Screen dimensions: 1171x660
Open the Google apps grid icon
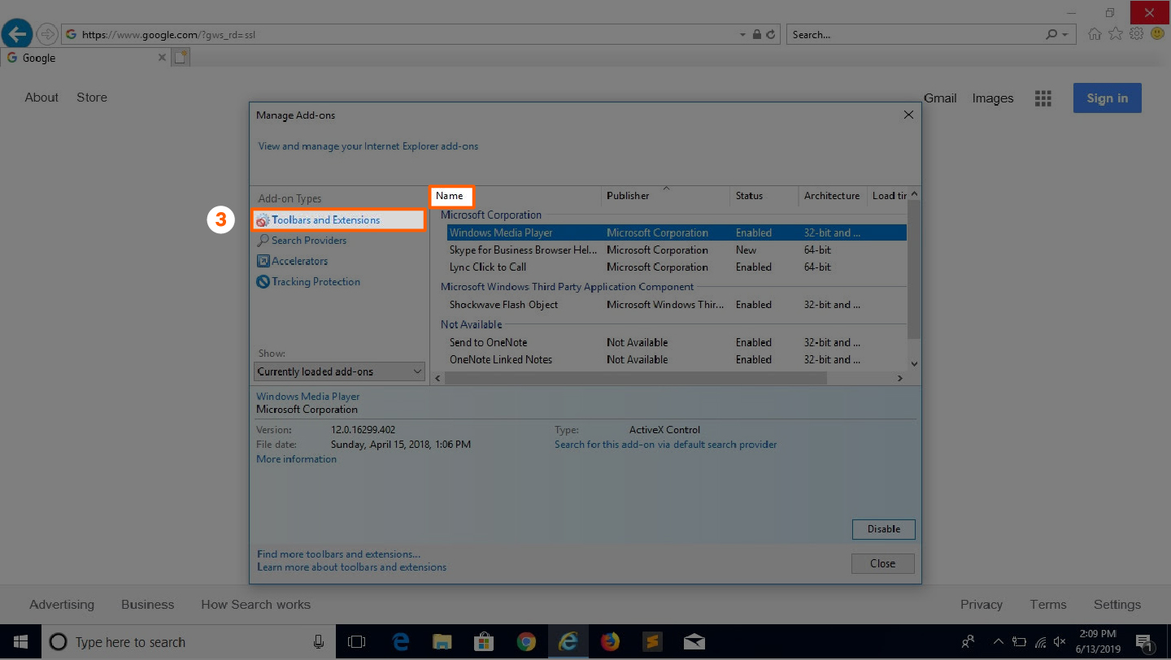tap(1043, 98)
